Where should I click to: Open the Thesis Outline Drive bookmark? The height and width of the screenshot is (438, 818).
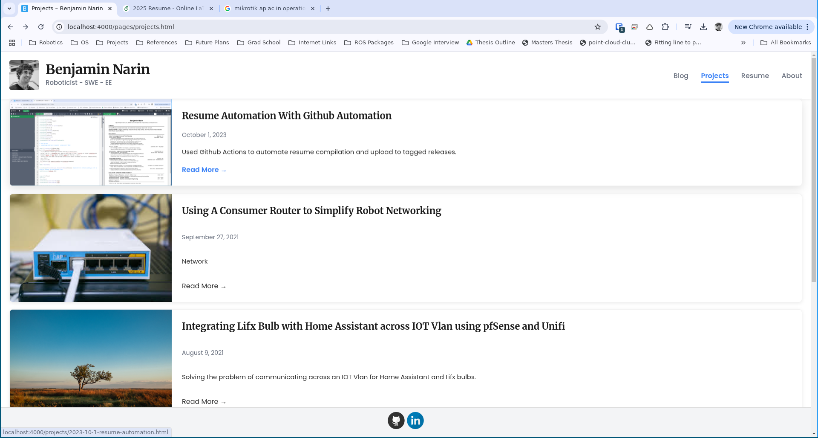pos(490,42)
